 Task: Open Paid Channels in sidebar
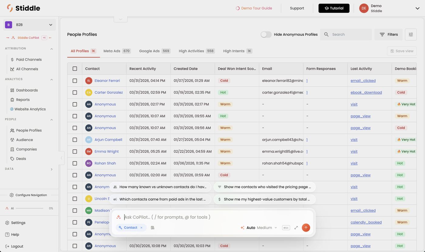[x=29, y=60]
